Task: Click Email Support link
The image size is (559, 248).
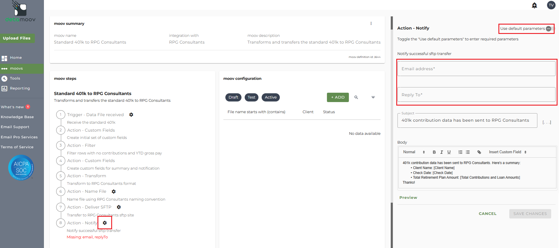Action: tap(15, 127)
